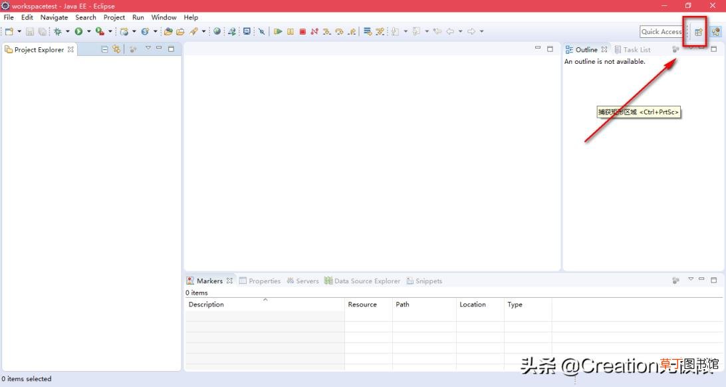Switch to the Snippets tab
726x387 pixels.
[x=424, y=281]
